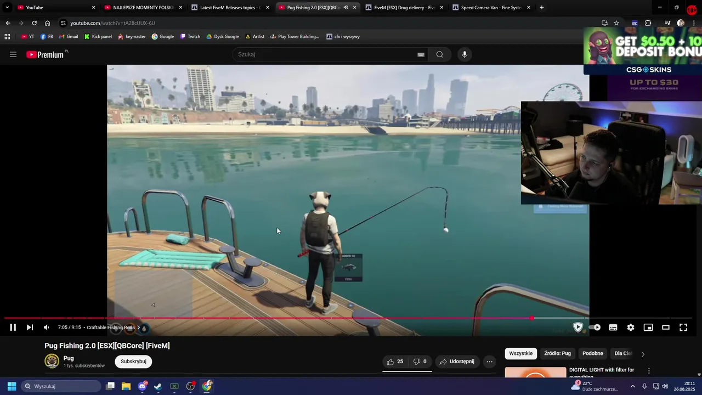The image size is (702, 395).
Task: Open the Pug channel name link
Action: pyautogui.click(x=69, y=358)
